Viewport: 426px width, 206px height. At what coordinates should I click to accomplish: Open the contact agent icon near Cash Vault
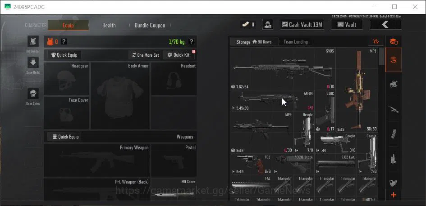pos(268,25)
